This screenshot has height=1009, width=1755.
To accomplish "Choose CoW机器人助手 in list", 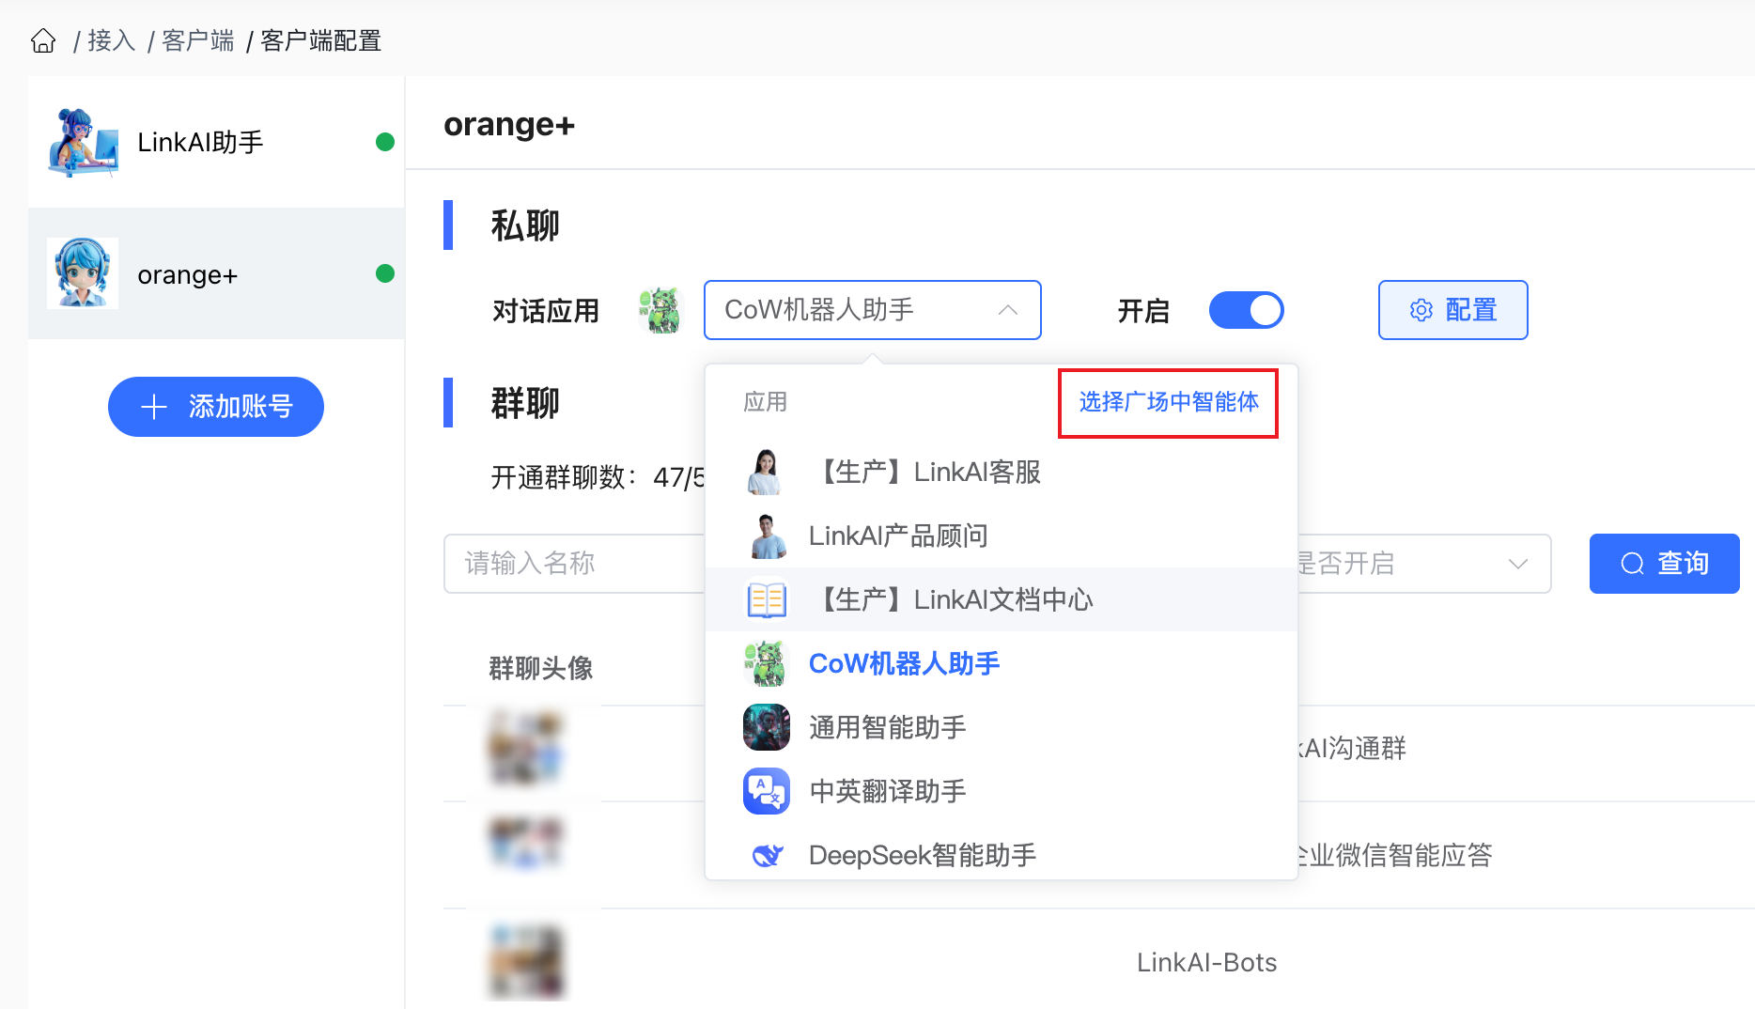I will pyautogui.click(x=1002, y=663).
